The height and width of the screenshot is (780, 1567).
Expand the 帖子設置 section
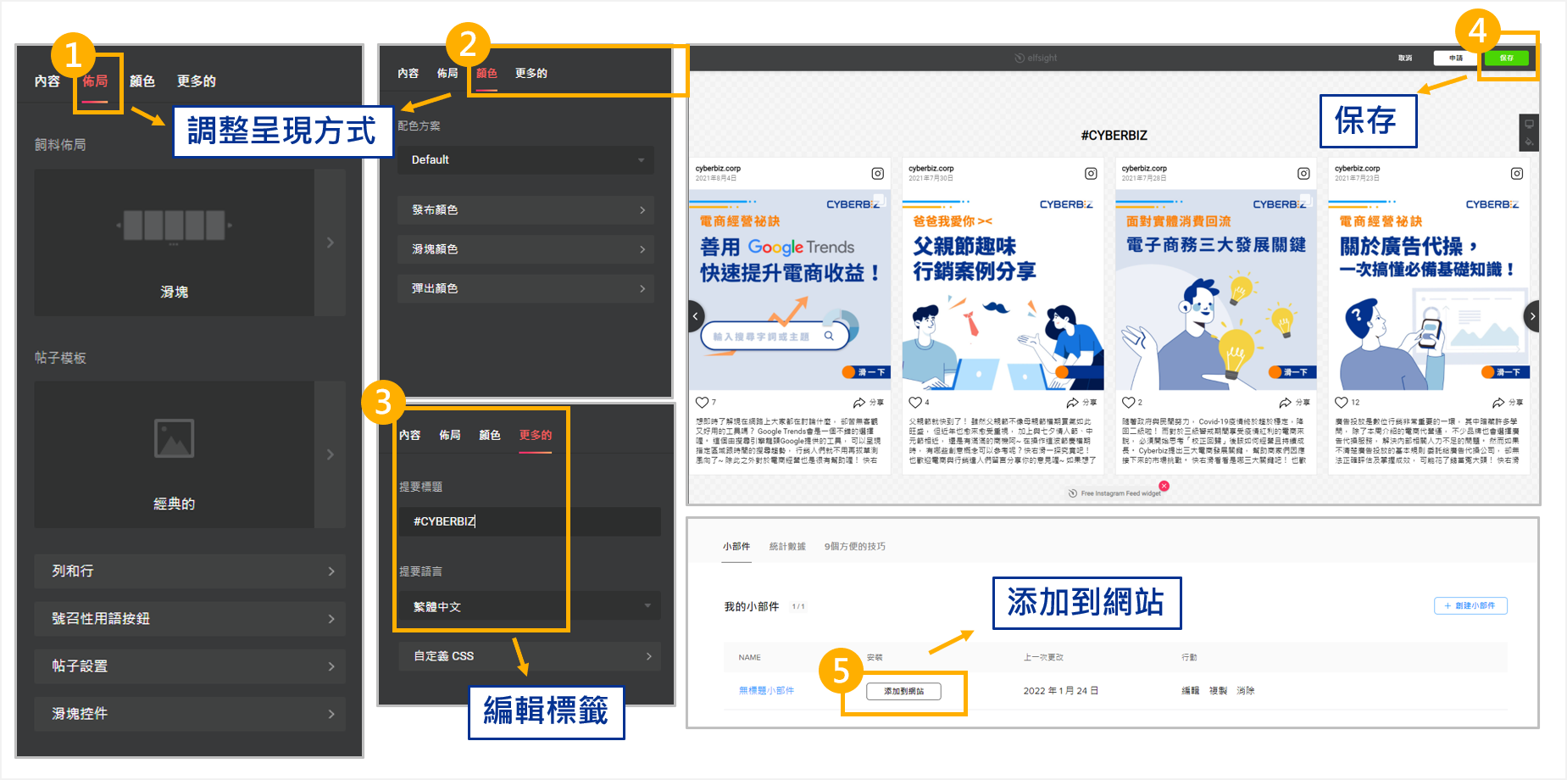(x=188, y=666)
